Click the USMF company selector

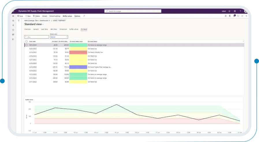pos(224,11)
